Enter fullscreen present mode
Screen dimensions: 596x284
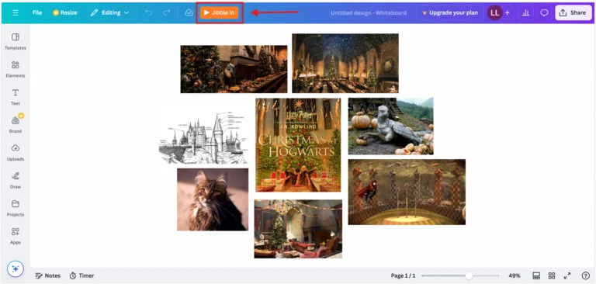(567, 275)
